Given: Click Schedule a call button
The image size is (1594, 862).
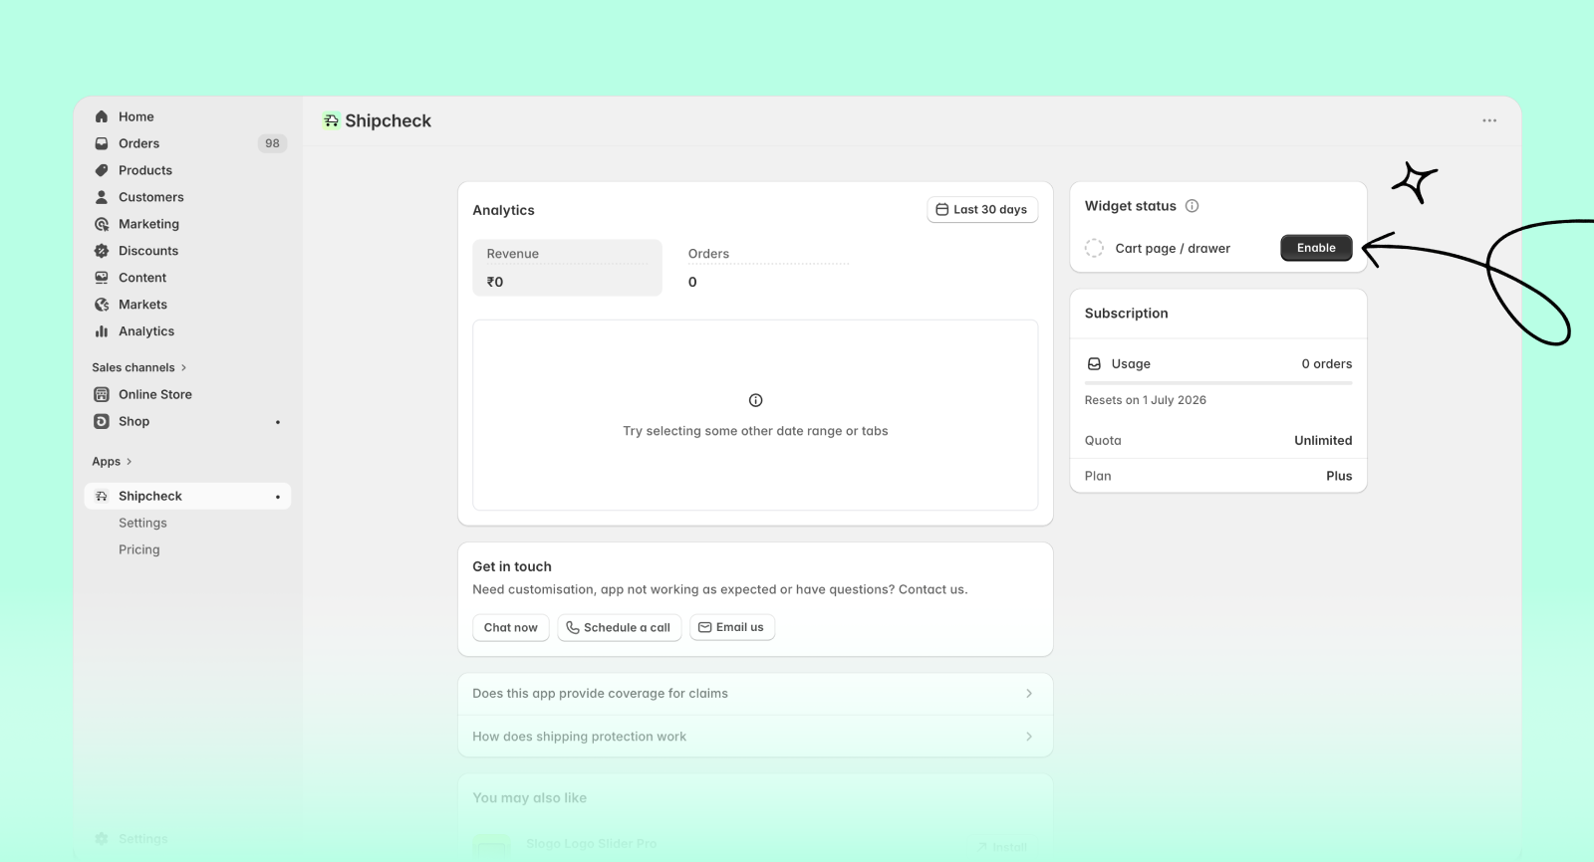Looking at the screenshot, I should click(x=619, y=627).
